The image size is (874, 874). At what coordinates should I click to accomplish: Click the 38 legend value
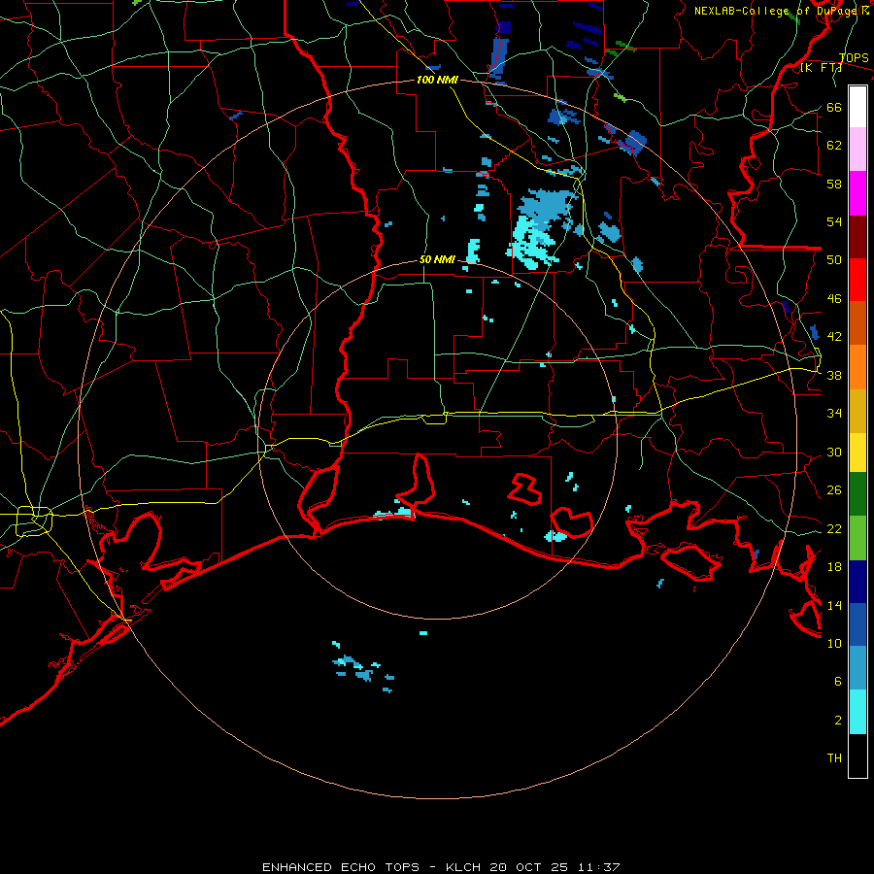(834, 376)
